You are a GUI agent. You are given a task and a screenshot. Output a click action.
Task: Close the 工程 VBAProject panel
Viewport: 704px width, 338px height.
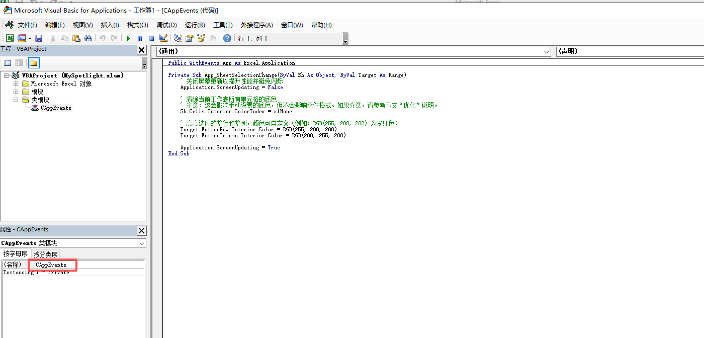[142, 50]
